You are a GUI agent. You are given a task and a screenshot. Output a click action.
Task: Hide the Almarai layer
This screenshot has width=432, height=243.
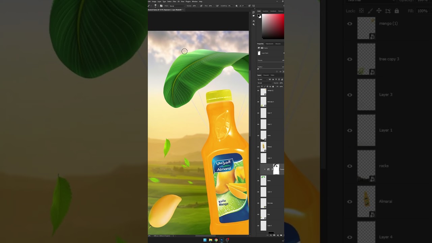(258, 147)
